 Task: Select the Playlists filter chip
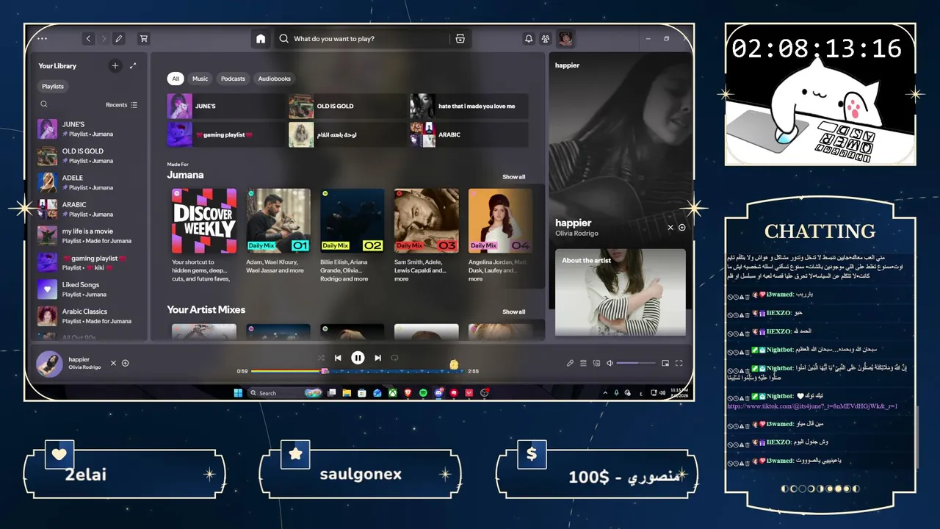click(53, 86)
